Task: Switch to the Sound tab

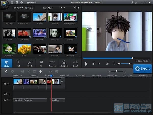Action: pyautogui.click(x=75, y=63)
